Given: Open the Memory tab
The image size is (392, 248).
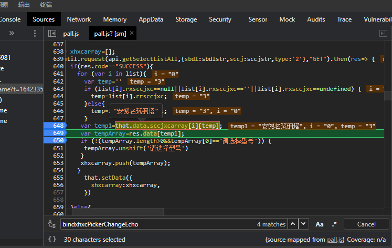Looking at the screenshot, I should coord(115,19).
